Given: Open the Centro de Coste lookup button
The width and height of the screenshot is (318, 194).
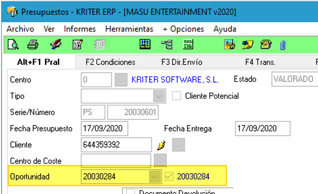Looking at the screenshot, I should point(160,160).
